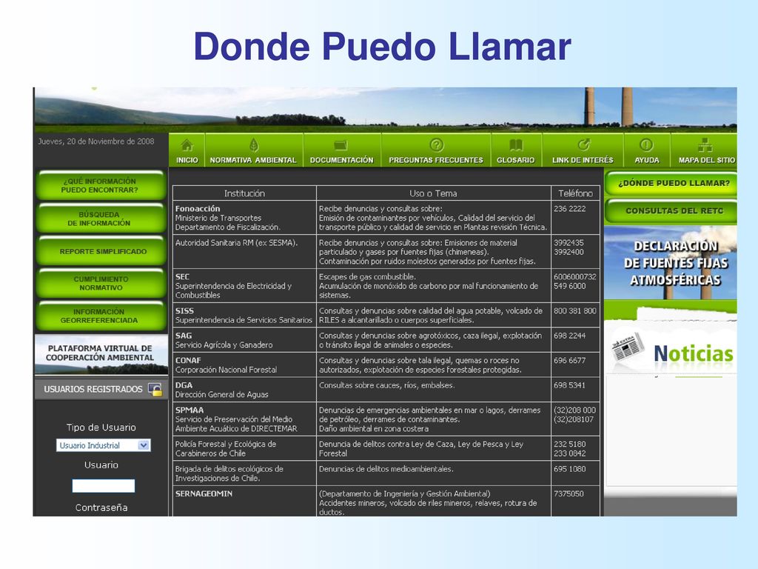The height and width of the screenshot is (569, 758).
Task: Click the Mapa del Sitio sitemap icon
Action: 705,144
